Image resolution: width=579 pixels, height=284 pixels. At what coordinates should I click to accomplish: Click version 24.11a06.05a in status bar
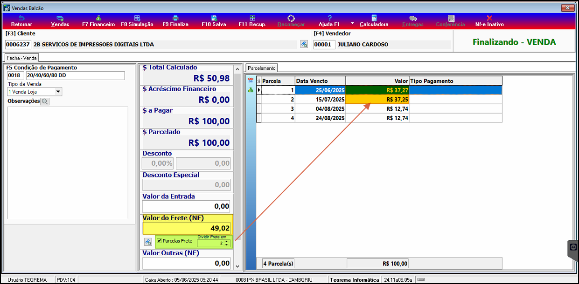[x=398, y=280]
